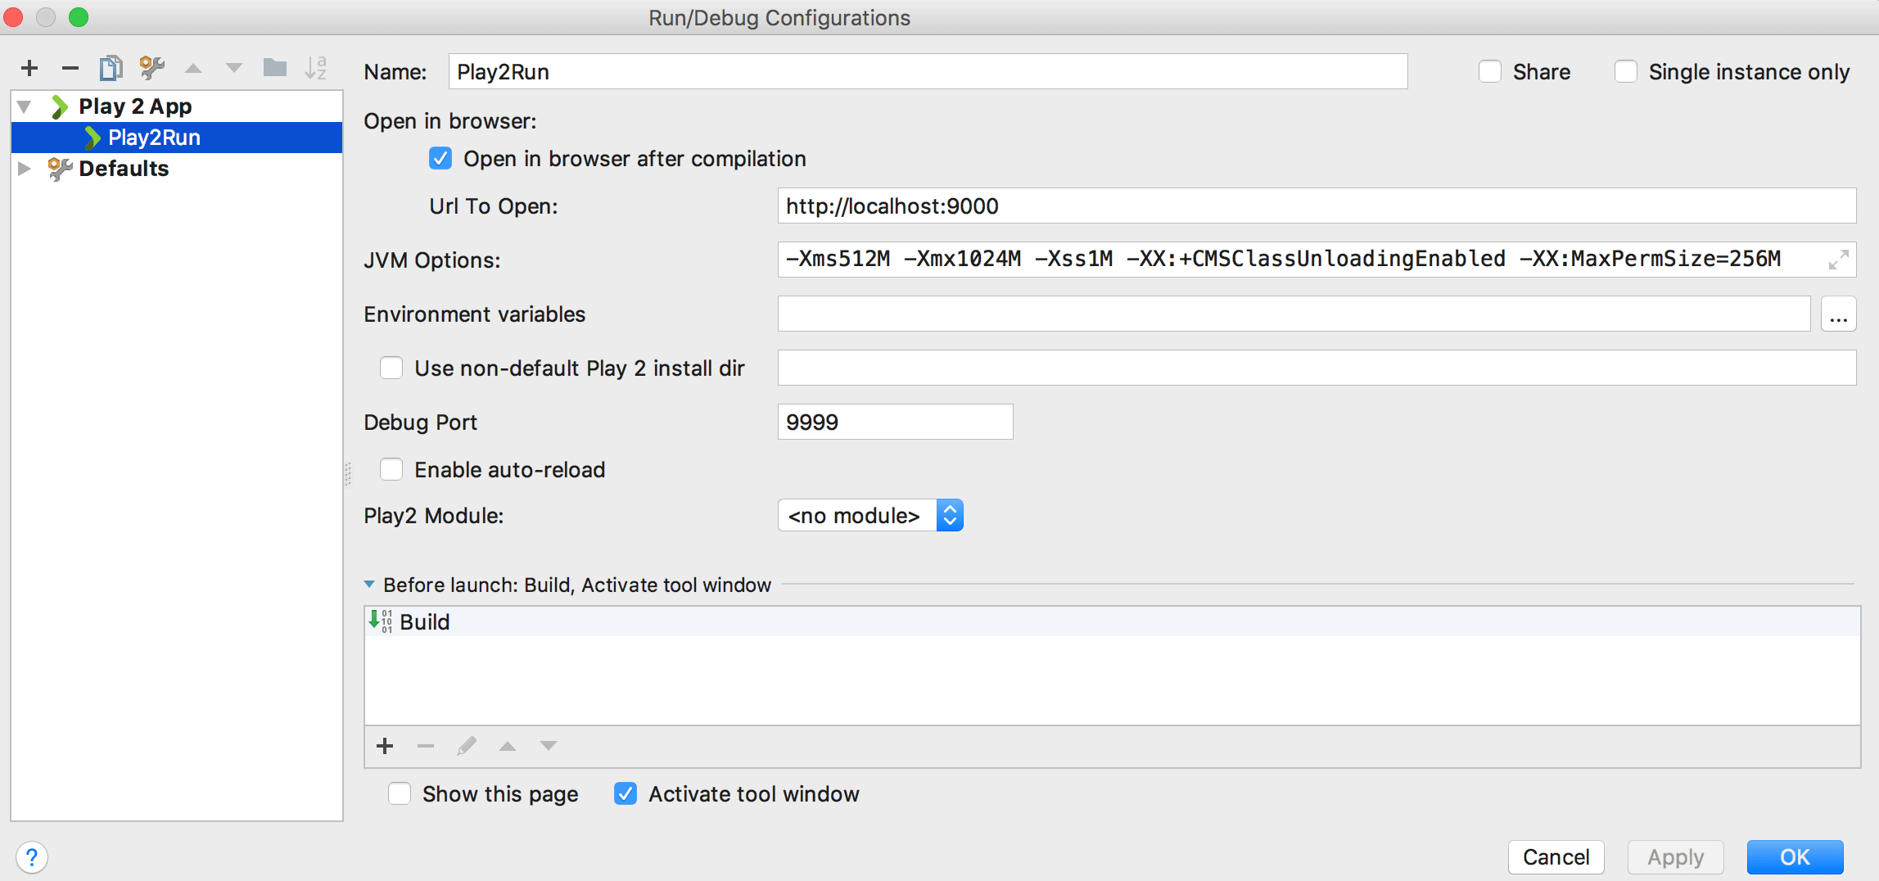
Task: Click the Debug Port field
Action: tap(895, 422)
